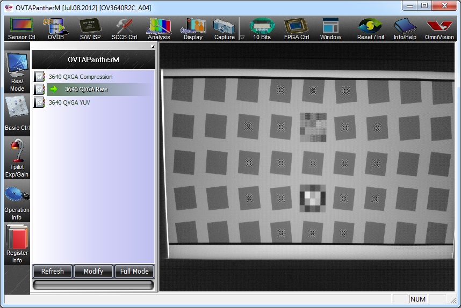This screenshot has width=461, height=308.
Task: Click the icon beside 3640 QXGA Compression
Action: click(39, 77)
